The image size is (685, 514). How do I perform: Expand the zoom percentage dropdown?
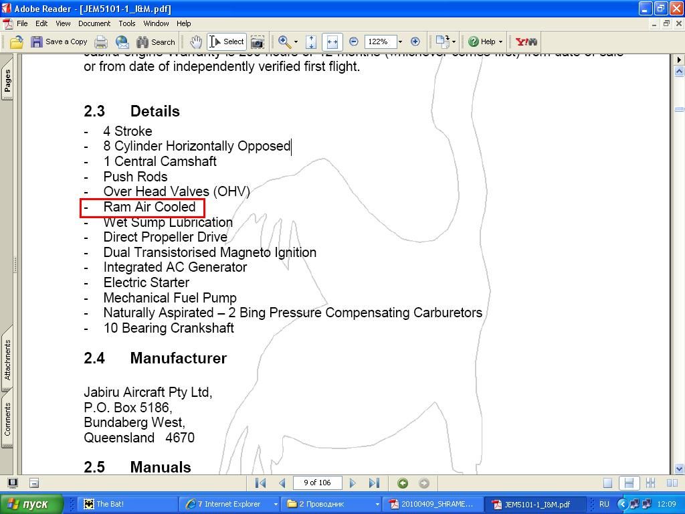click(400, 42)
